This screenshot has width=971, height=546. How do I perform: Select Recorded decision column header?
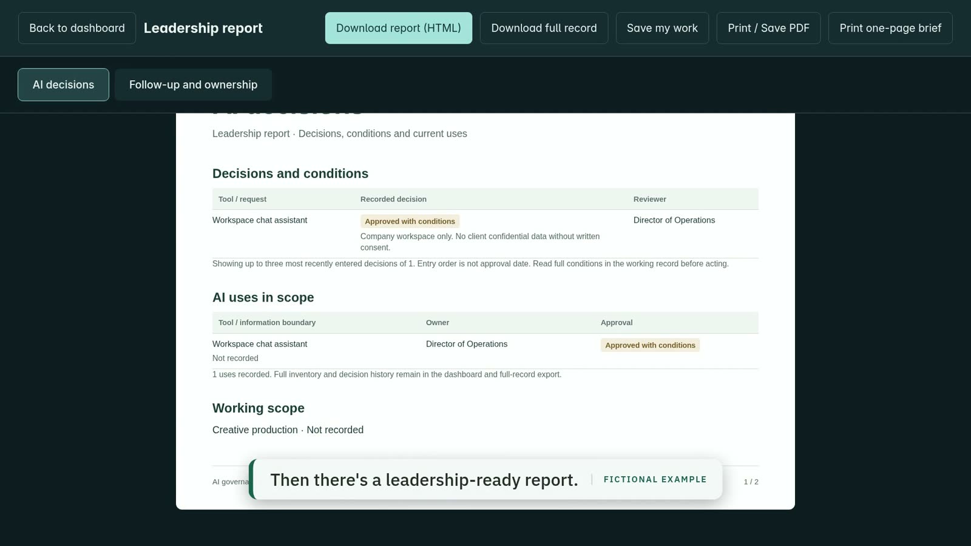(x=393, y=199)
